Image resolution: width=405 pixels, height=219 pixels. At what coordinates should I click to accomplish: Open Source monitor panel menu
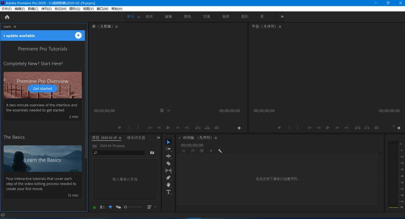pyautogui.click(x=117, y=27)
